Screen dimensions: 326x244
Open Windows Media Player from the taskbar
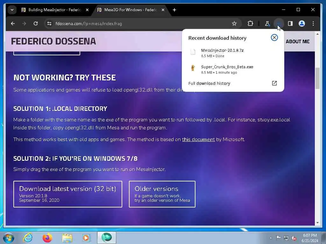click(x=86, y=238)
